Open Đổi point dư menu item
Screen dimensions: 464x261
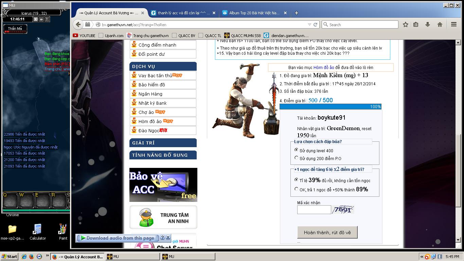pos(163,54)
